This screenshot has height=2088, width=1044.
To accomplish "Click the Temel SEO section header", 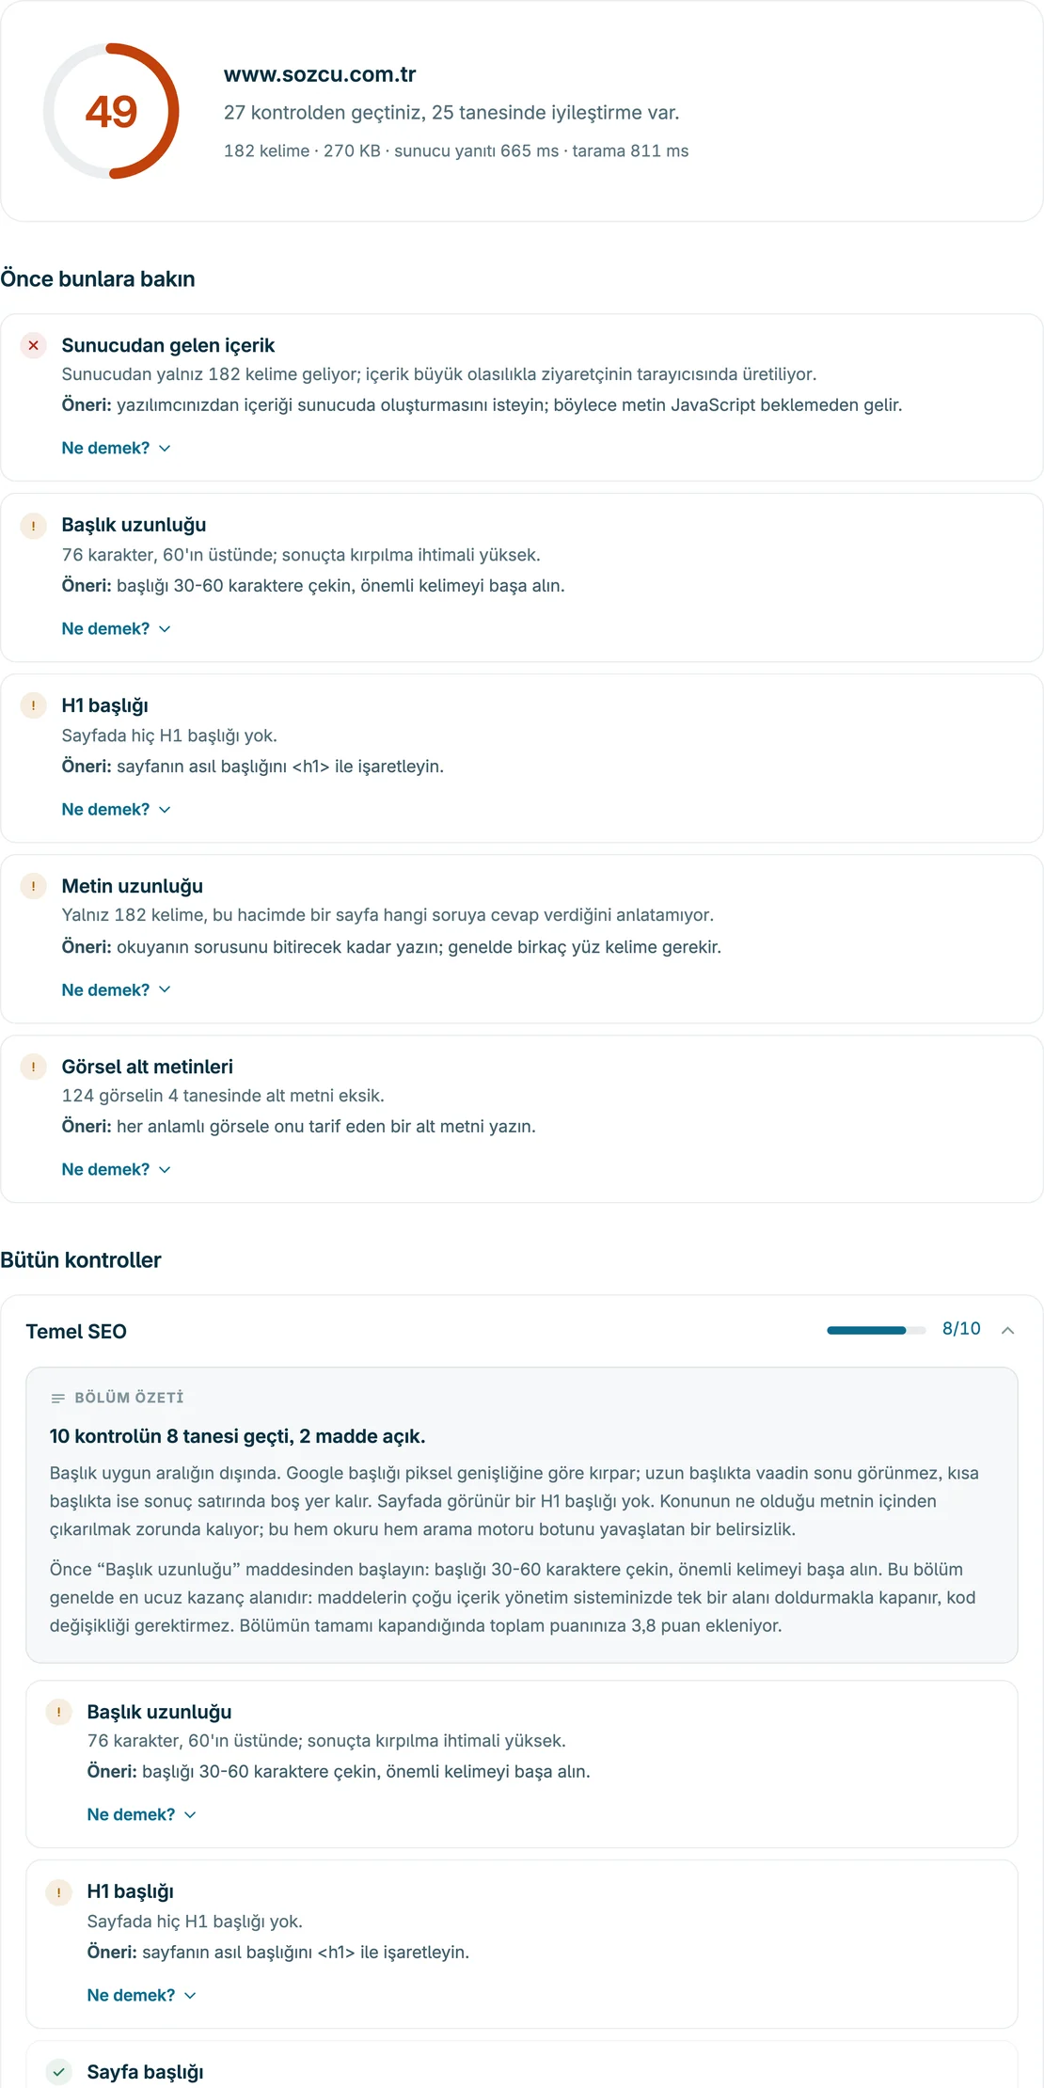I will click(x=522, y=1330).
